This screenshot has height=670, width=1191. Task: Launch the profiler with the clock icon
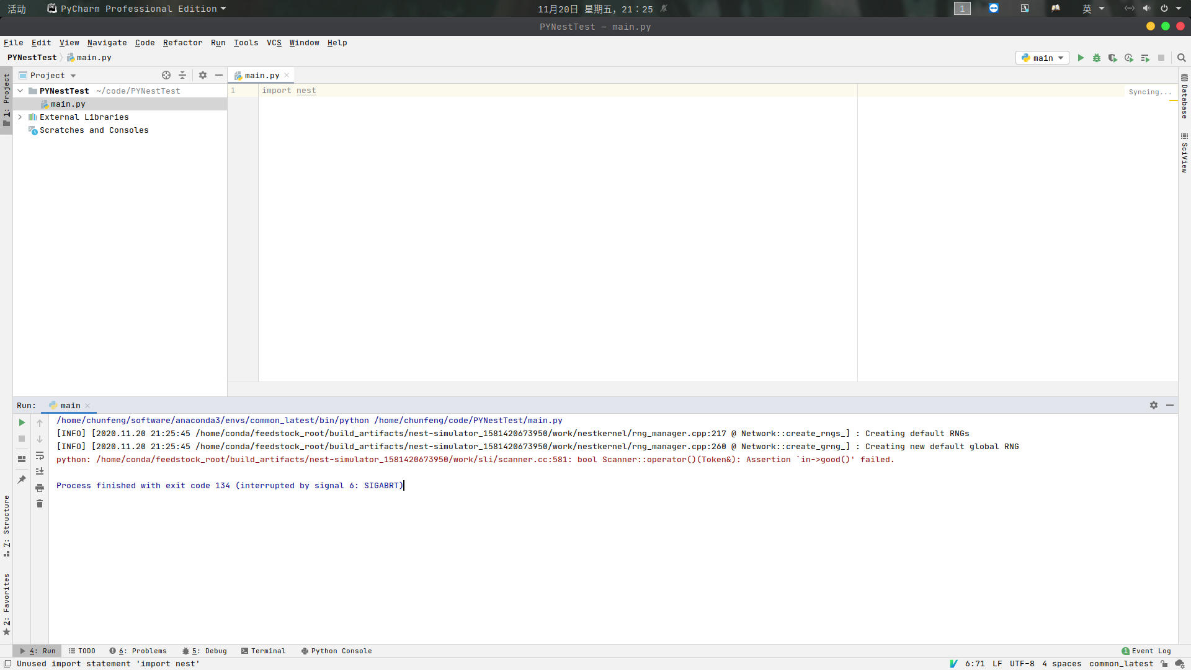pyautogui.click(x=1129, y=57)
